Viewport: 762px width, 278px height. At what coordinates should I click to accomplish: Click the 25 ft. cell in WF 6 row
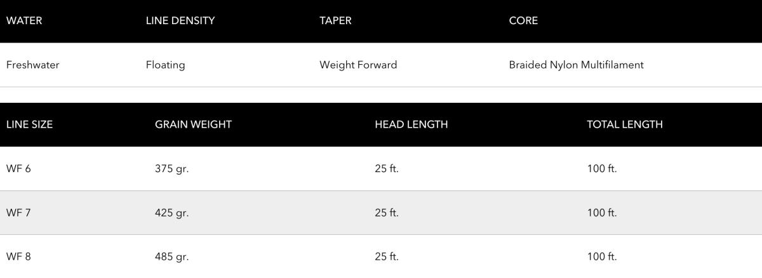coord(386,169)
